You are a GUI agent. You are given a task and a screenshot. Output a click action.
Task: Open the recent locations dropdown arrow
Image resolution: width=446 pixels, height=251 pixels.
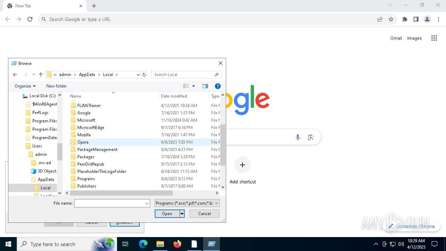click(x=33, y=75)
